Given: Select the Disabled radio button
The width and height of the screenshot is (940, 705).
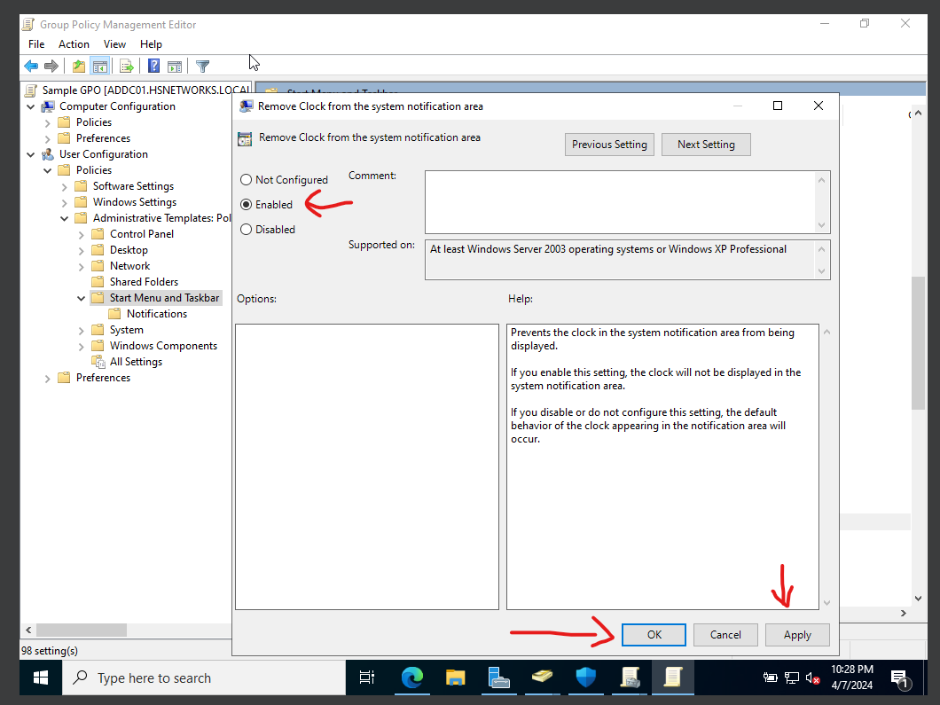Looking at the screenshot, I should [x=246, y=229].
